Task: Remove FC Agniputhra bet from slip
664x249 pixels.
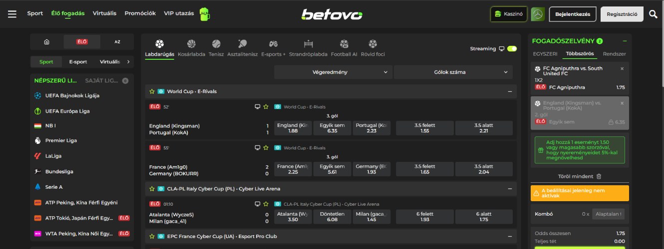Action: click(x=622, y=69)
